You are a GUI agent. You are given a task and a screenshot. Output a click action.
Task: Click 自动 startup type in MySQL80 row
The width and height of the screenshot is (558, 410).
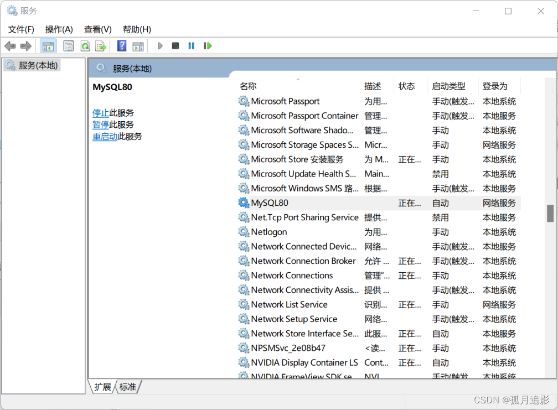pos(440,203)
